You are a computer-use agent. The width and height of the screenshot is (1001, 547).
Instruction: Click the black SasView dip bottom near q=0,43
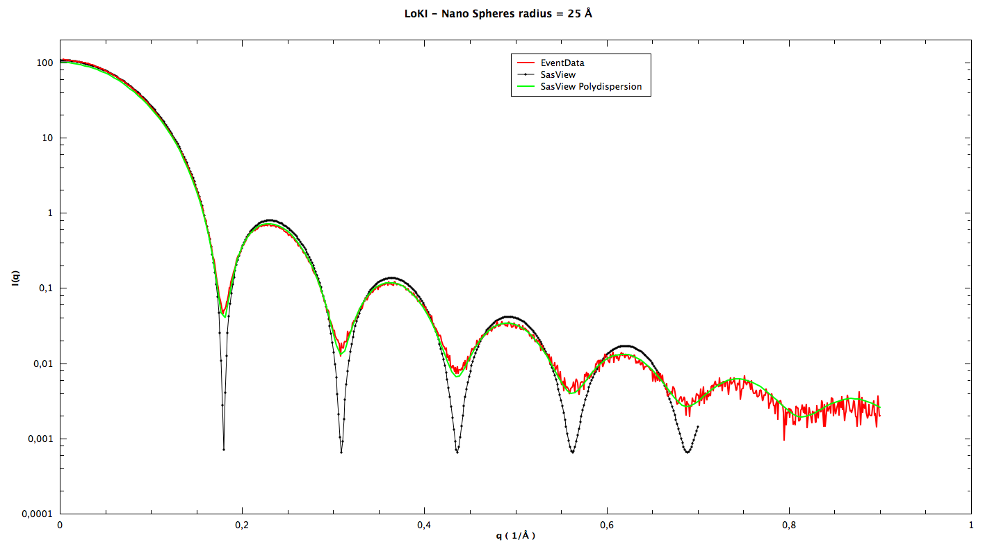coord(457,452)
